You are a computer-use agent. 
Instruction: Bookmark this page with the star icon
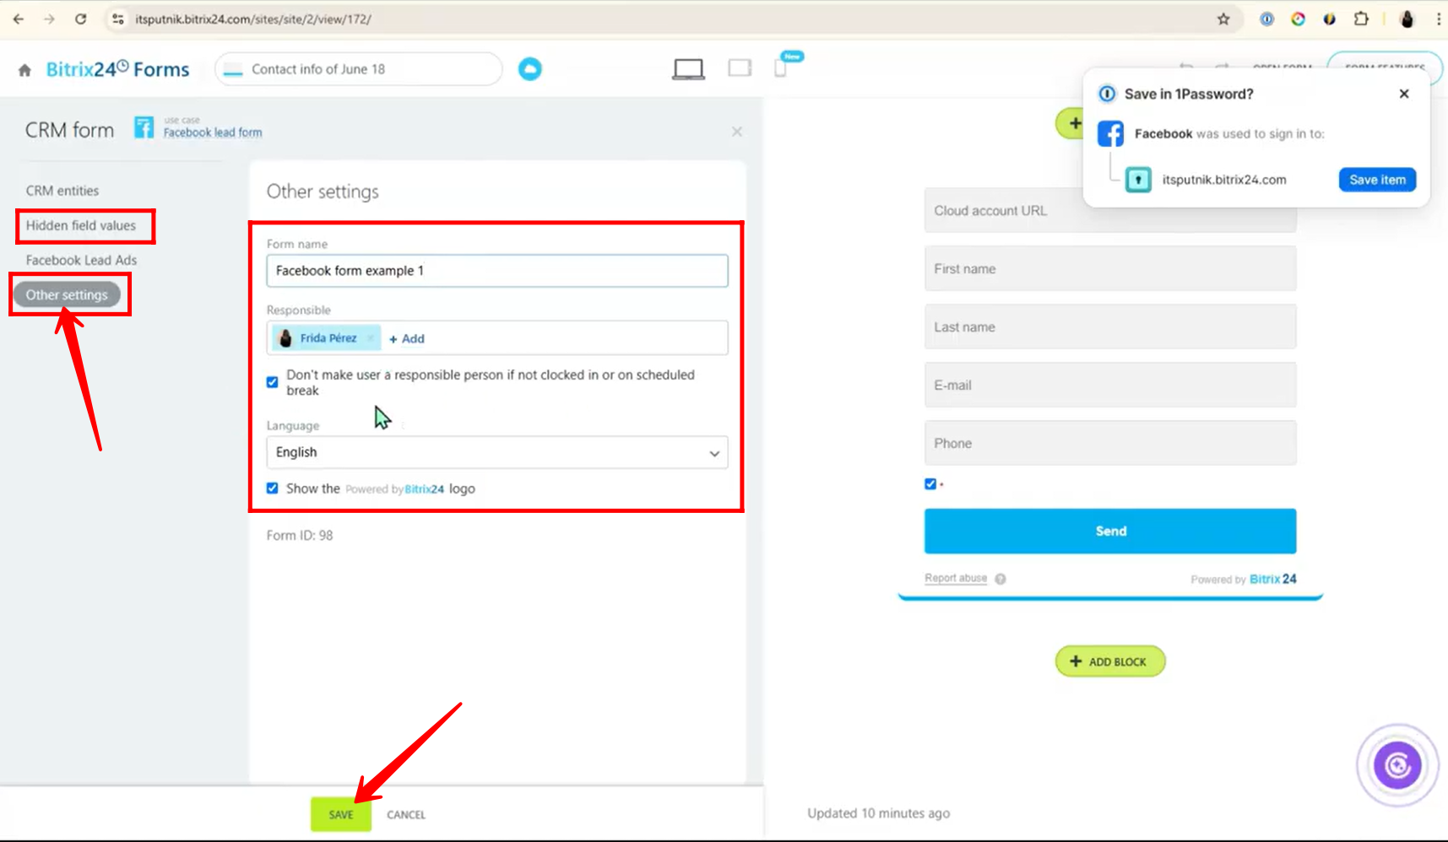(1223, 19)
